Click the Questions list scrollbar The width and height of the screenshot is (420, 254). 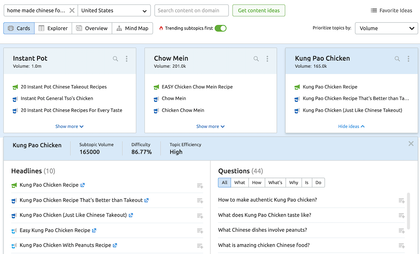coord(408,210)
